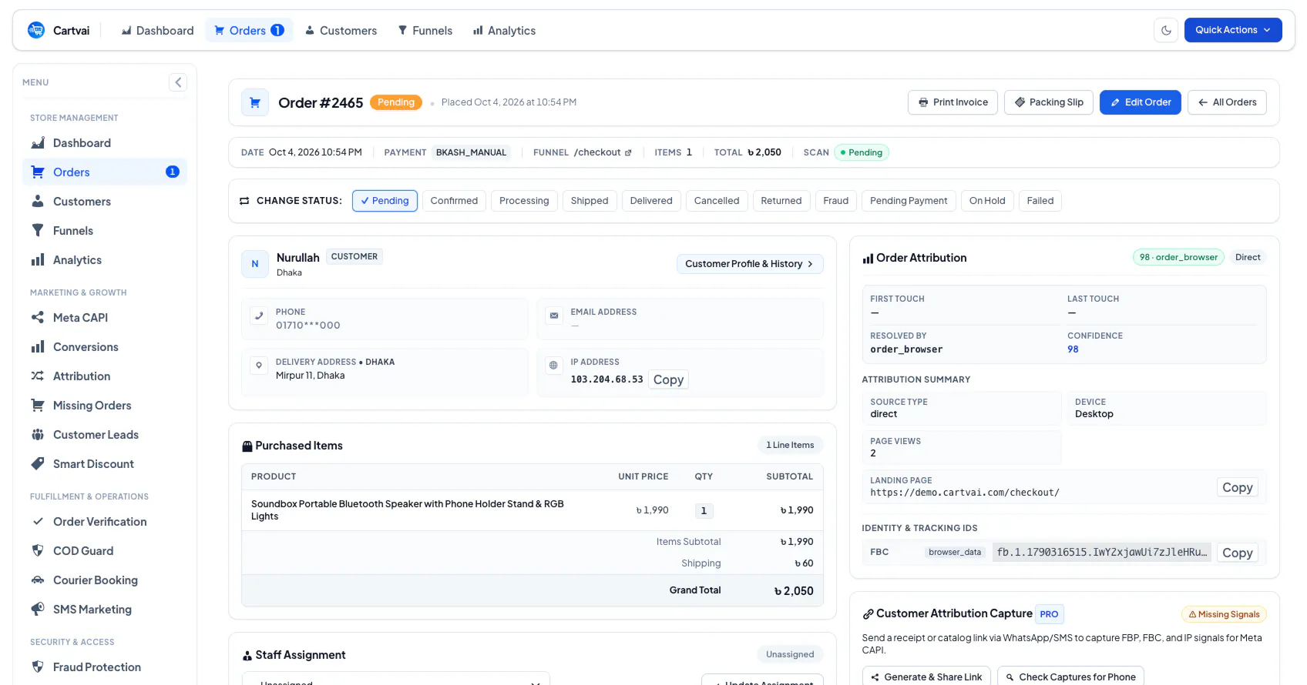Click the Edit Order button
The height and width of the screenshot is (685, 1307).
(1140, 102)
